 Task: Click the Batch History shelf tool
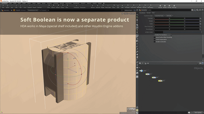tap(150, 6)
